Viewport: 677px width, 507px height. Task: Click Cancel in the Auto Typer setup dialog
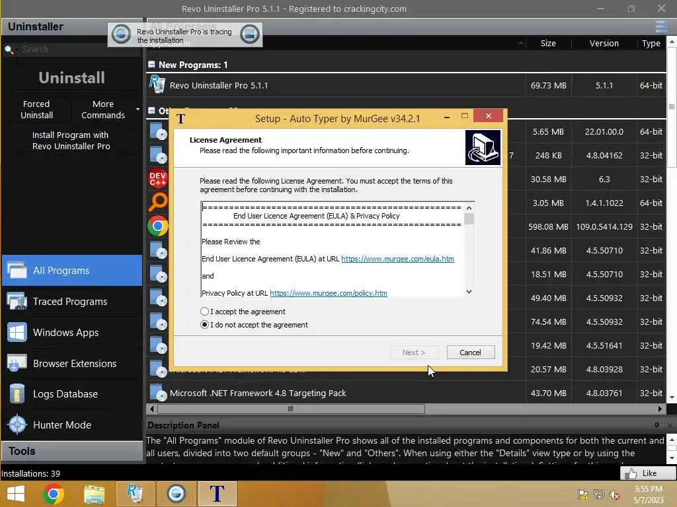471,353
